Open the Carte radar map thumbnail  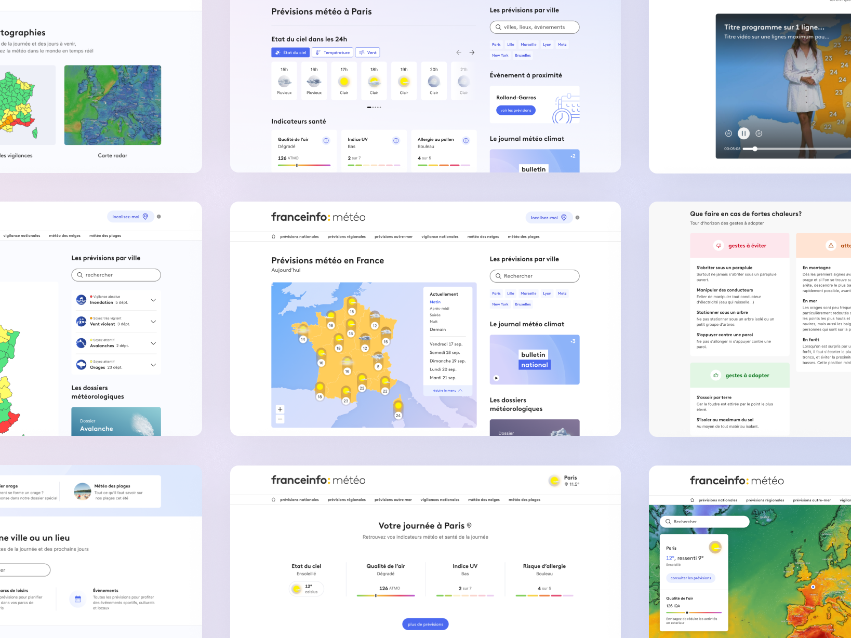(113, 105)
